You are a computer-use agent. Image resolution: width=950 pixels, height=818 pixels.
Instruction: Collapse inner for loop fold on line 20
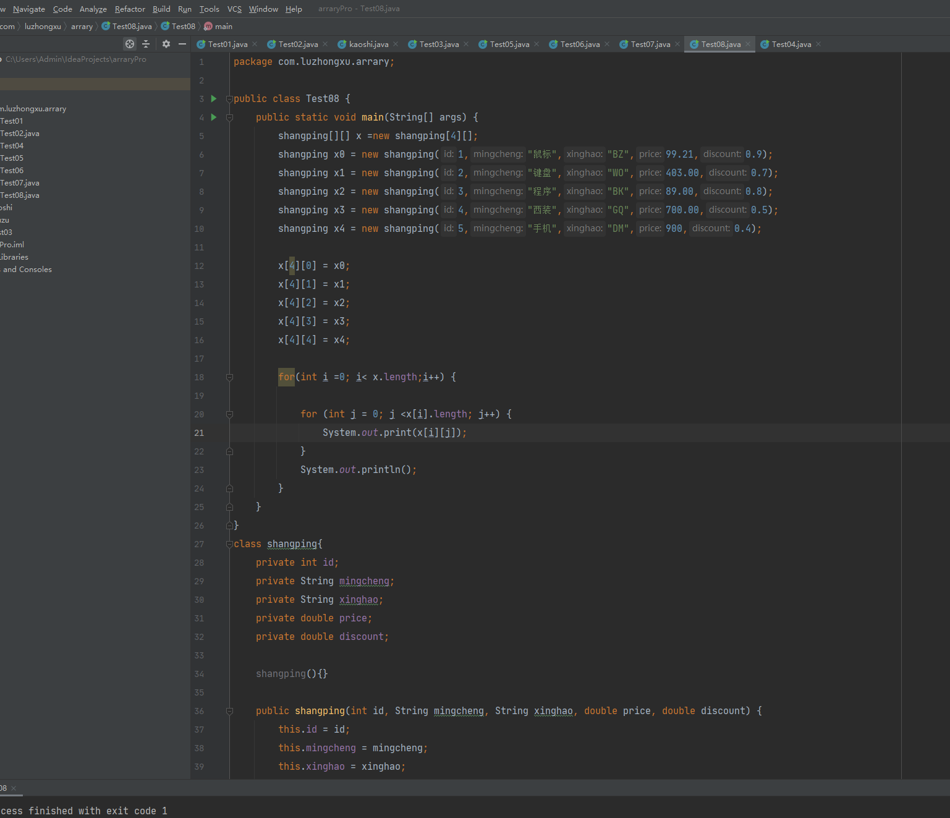click(x=229, y=414)
